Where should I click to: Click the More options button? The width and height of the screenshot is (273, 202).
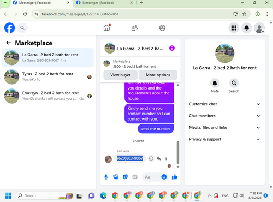point(158,75)
